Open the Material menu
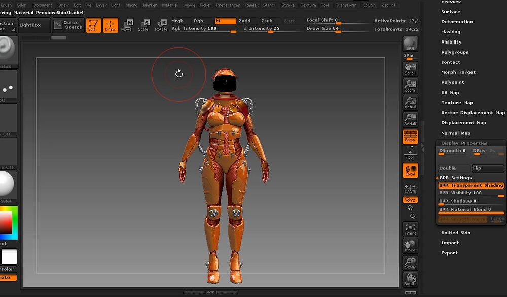Screen dimensions: 507x297 [170, 5]
